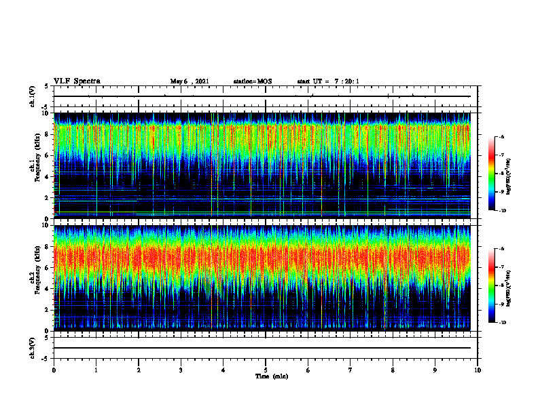
Task: Click the "Time (min)" x-axis label
Action: point(272,376)
